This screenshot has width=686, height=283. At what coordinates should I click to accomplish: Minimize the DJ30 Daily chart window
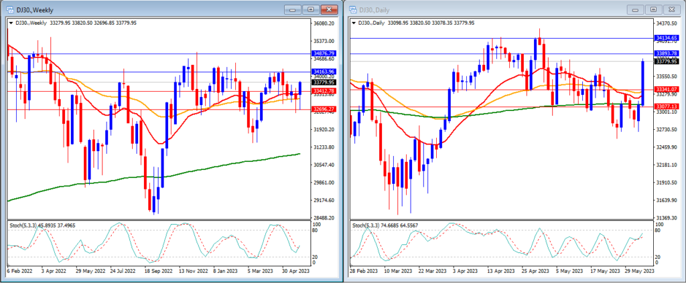(x=635, y=9)
